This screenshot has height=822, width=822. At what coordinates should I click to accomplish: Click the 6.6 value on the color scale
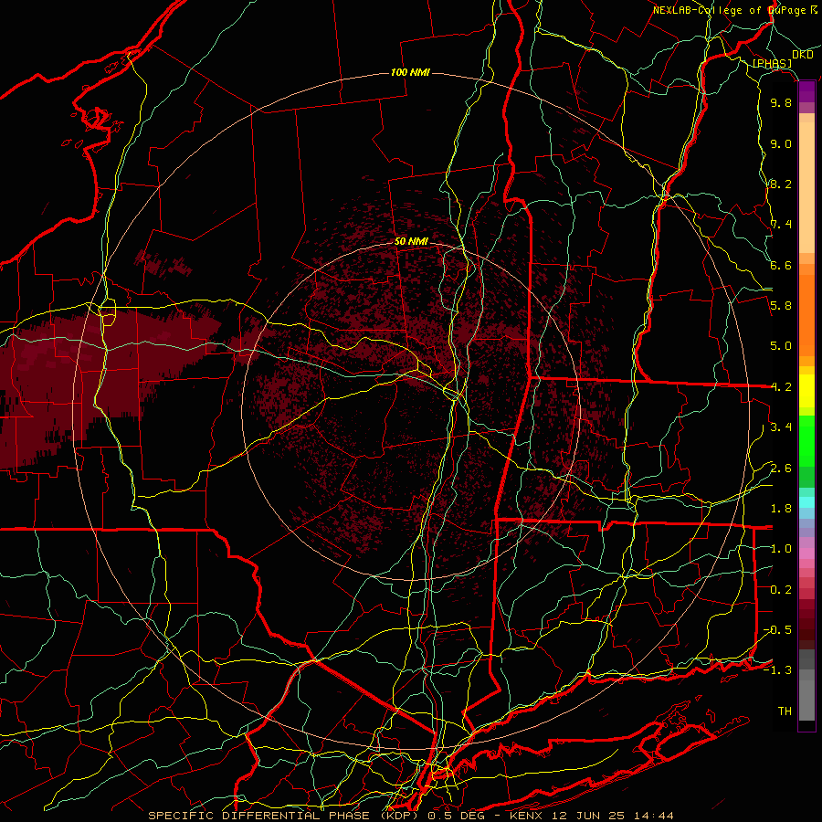[x=781, y=265]
